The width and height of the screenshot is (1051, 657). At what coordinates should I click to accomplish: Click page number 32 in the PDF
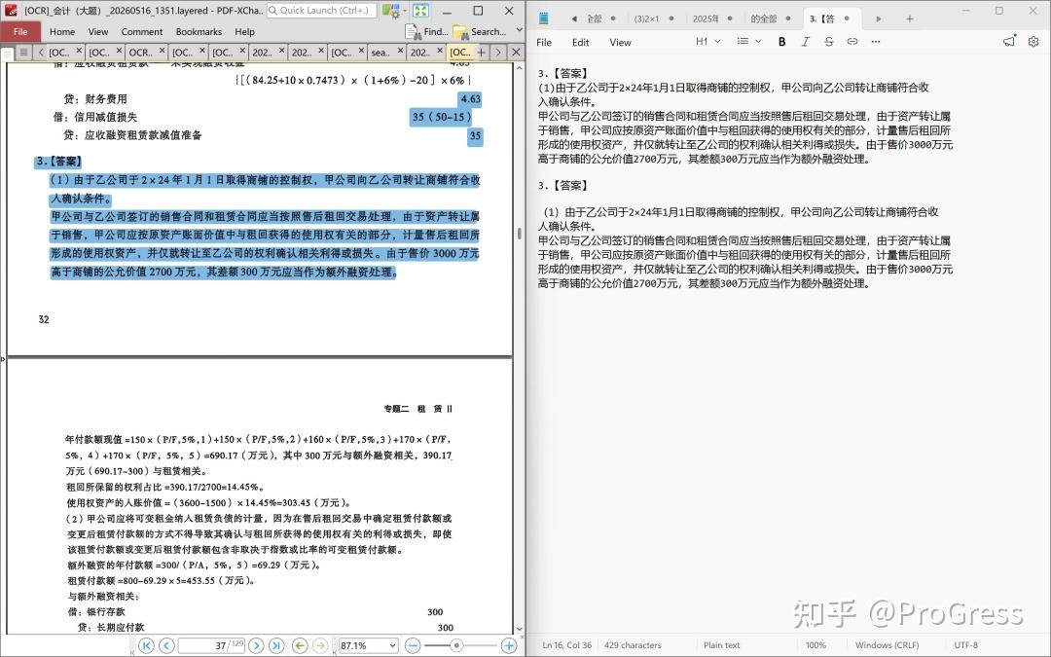coord(44,319)
